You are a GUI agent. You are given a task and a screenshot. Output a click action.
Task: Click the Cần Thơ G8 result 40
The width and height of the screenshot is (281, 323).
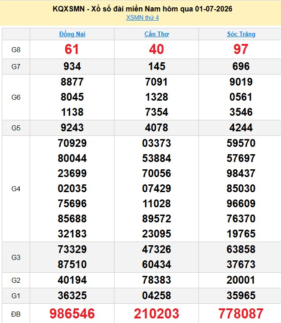156,49
